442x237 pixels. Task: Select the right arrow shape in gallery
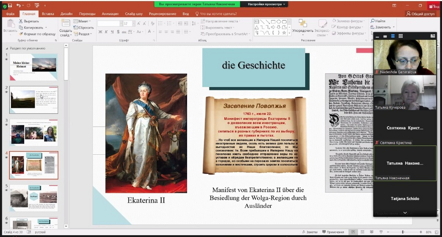273,27
